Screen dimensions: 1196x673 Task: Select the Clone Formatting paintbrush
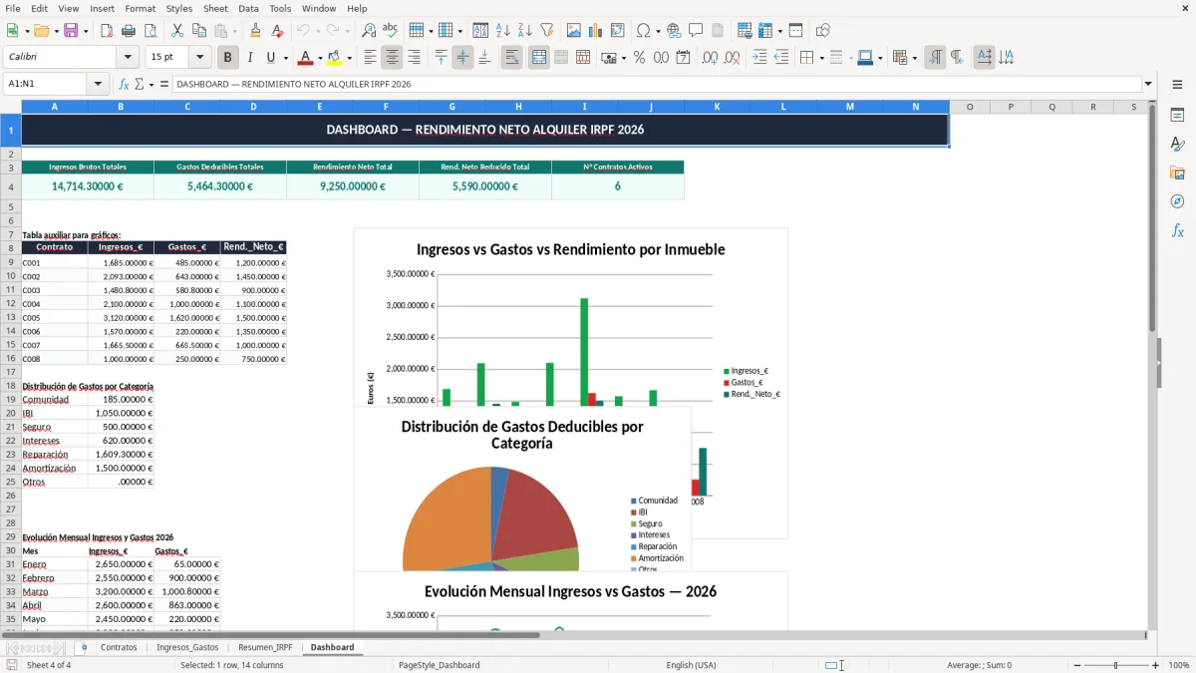[255, 31]
